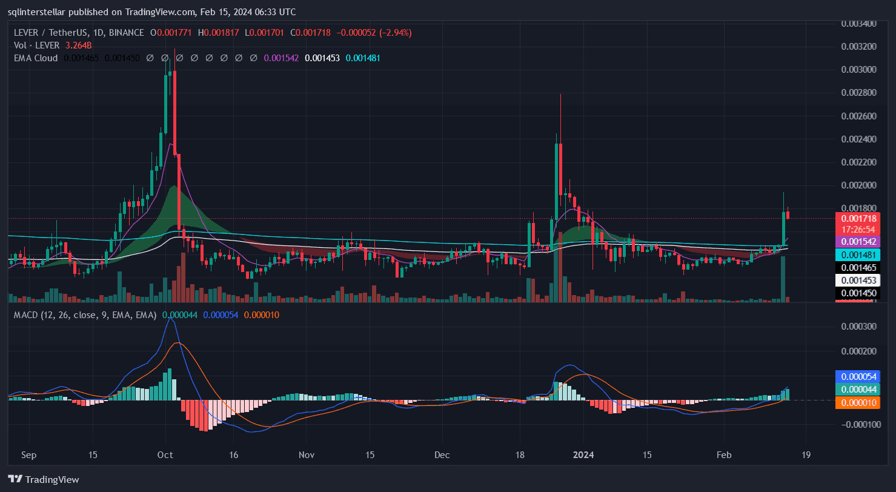Click the purple EMA value 0.001542 in legend
The width and height of the screenshot is (896, 492).
coord(282,58)
